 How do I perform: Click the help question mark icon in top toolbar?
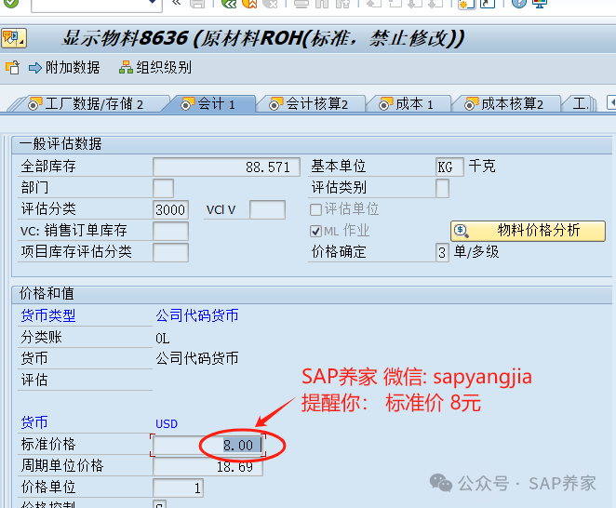[542, 4]
